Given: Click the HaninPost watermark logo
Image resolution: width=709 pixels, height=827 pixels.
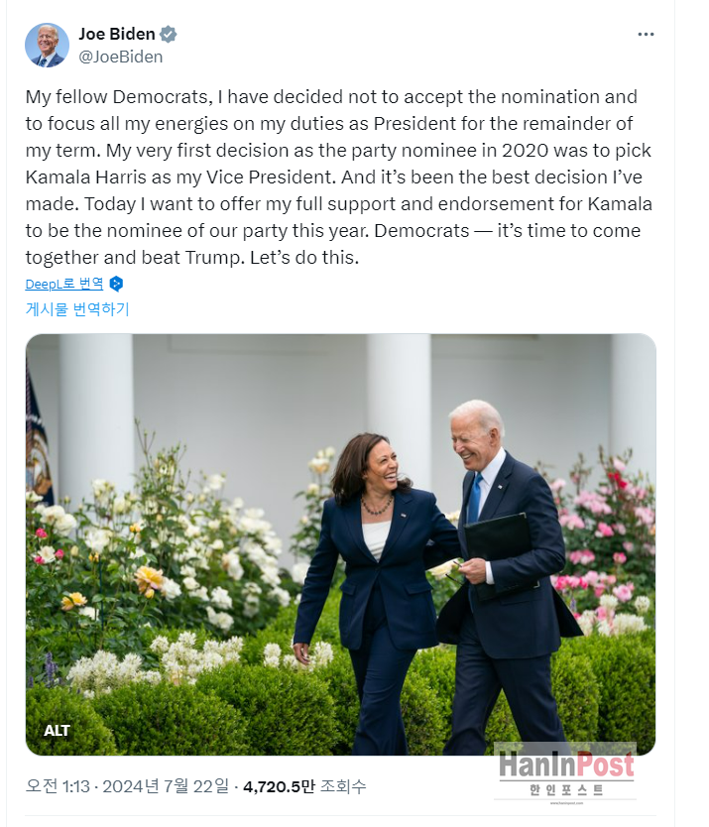Looking at the screenshot, I should pyautogui.click(x=565, y=765).
